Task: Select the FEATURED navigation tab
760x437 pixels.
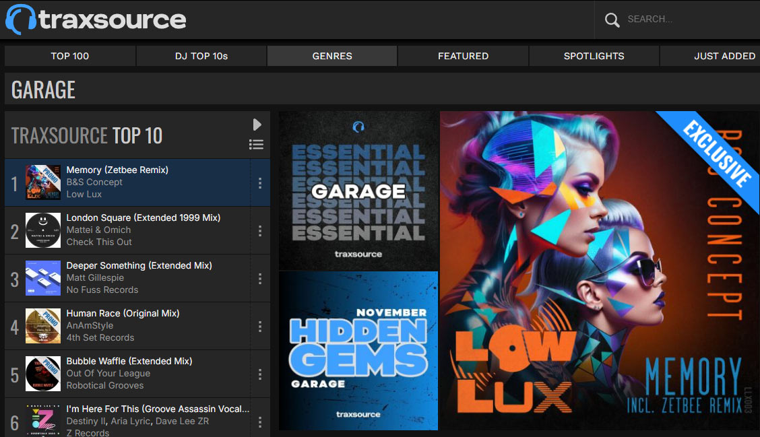Action: (463, 56)
